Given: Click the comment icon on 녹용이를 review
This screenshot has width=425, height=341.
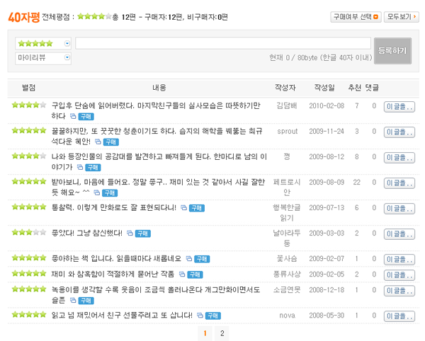Looking at the screenshot, I should click(x=73, y=301).
